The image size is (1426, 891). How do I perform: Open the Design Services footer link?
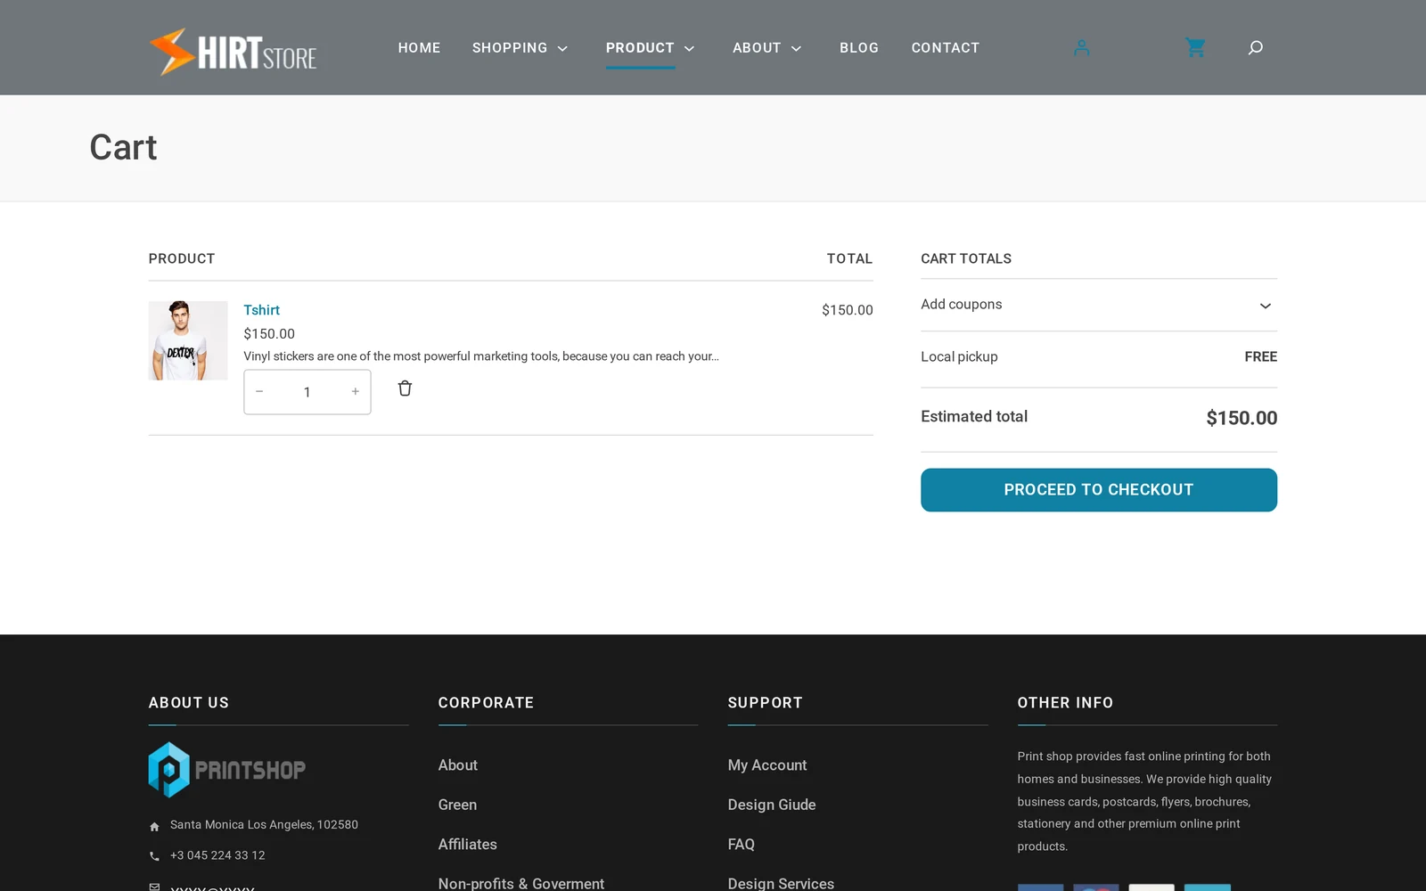(x=781, y=883)
